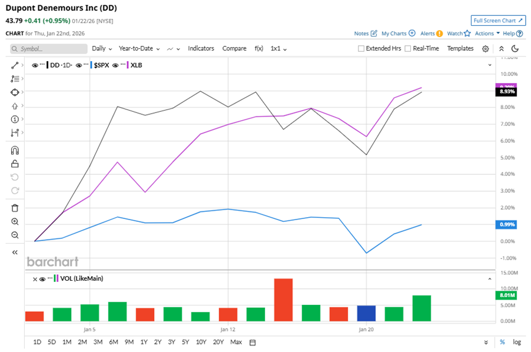Open the Alerts link
Viewport: 531px width, 352px height.
pyautogui.click(x=432, y=33)
